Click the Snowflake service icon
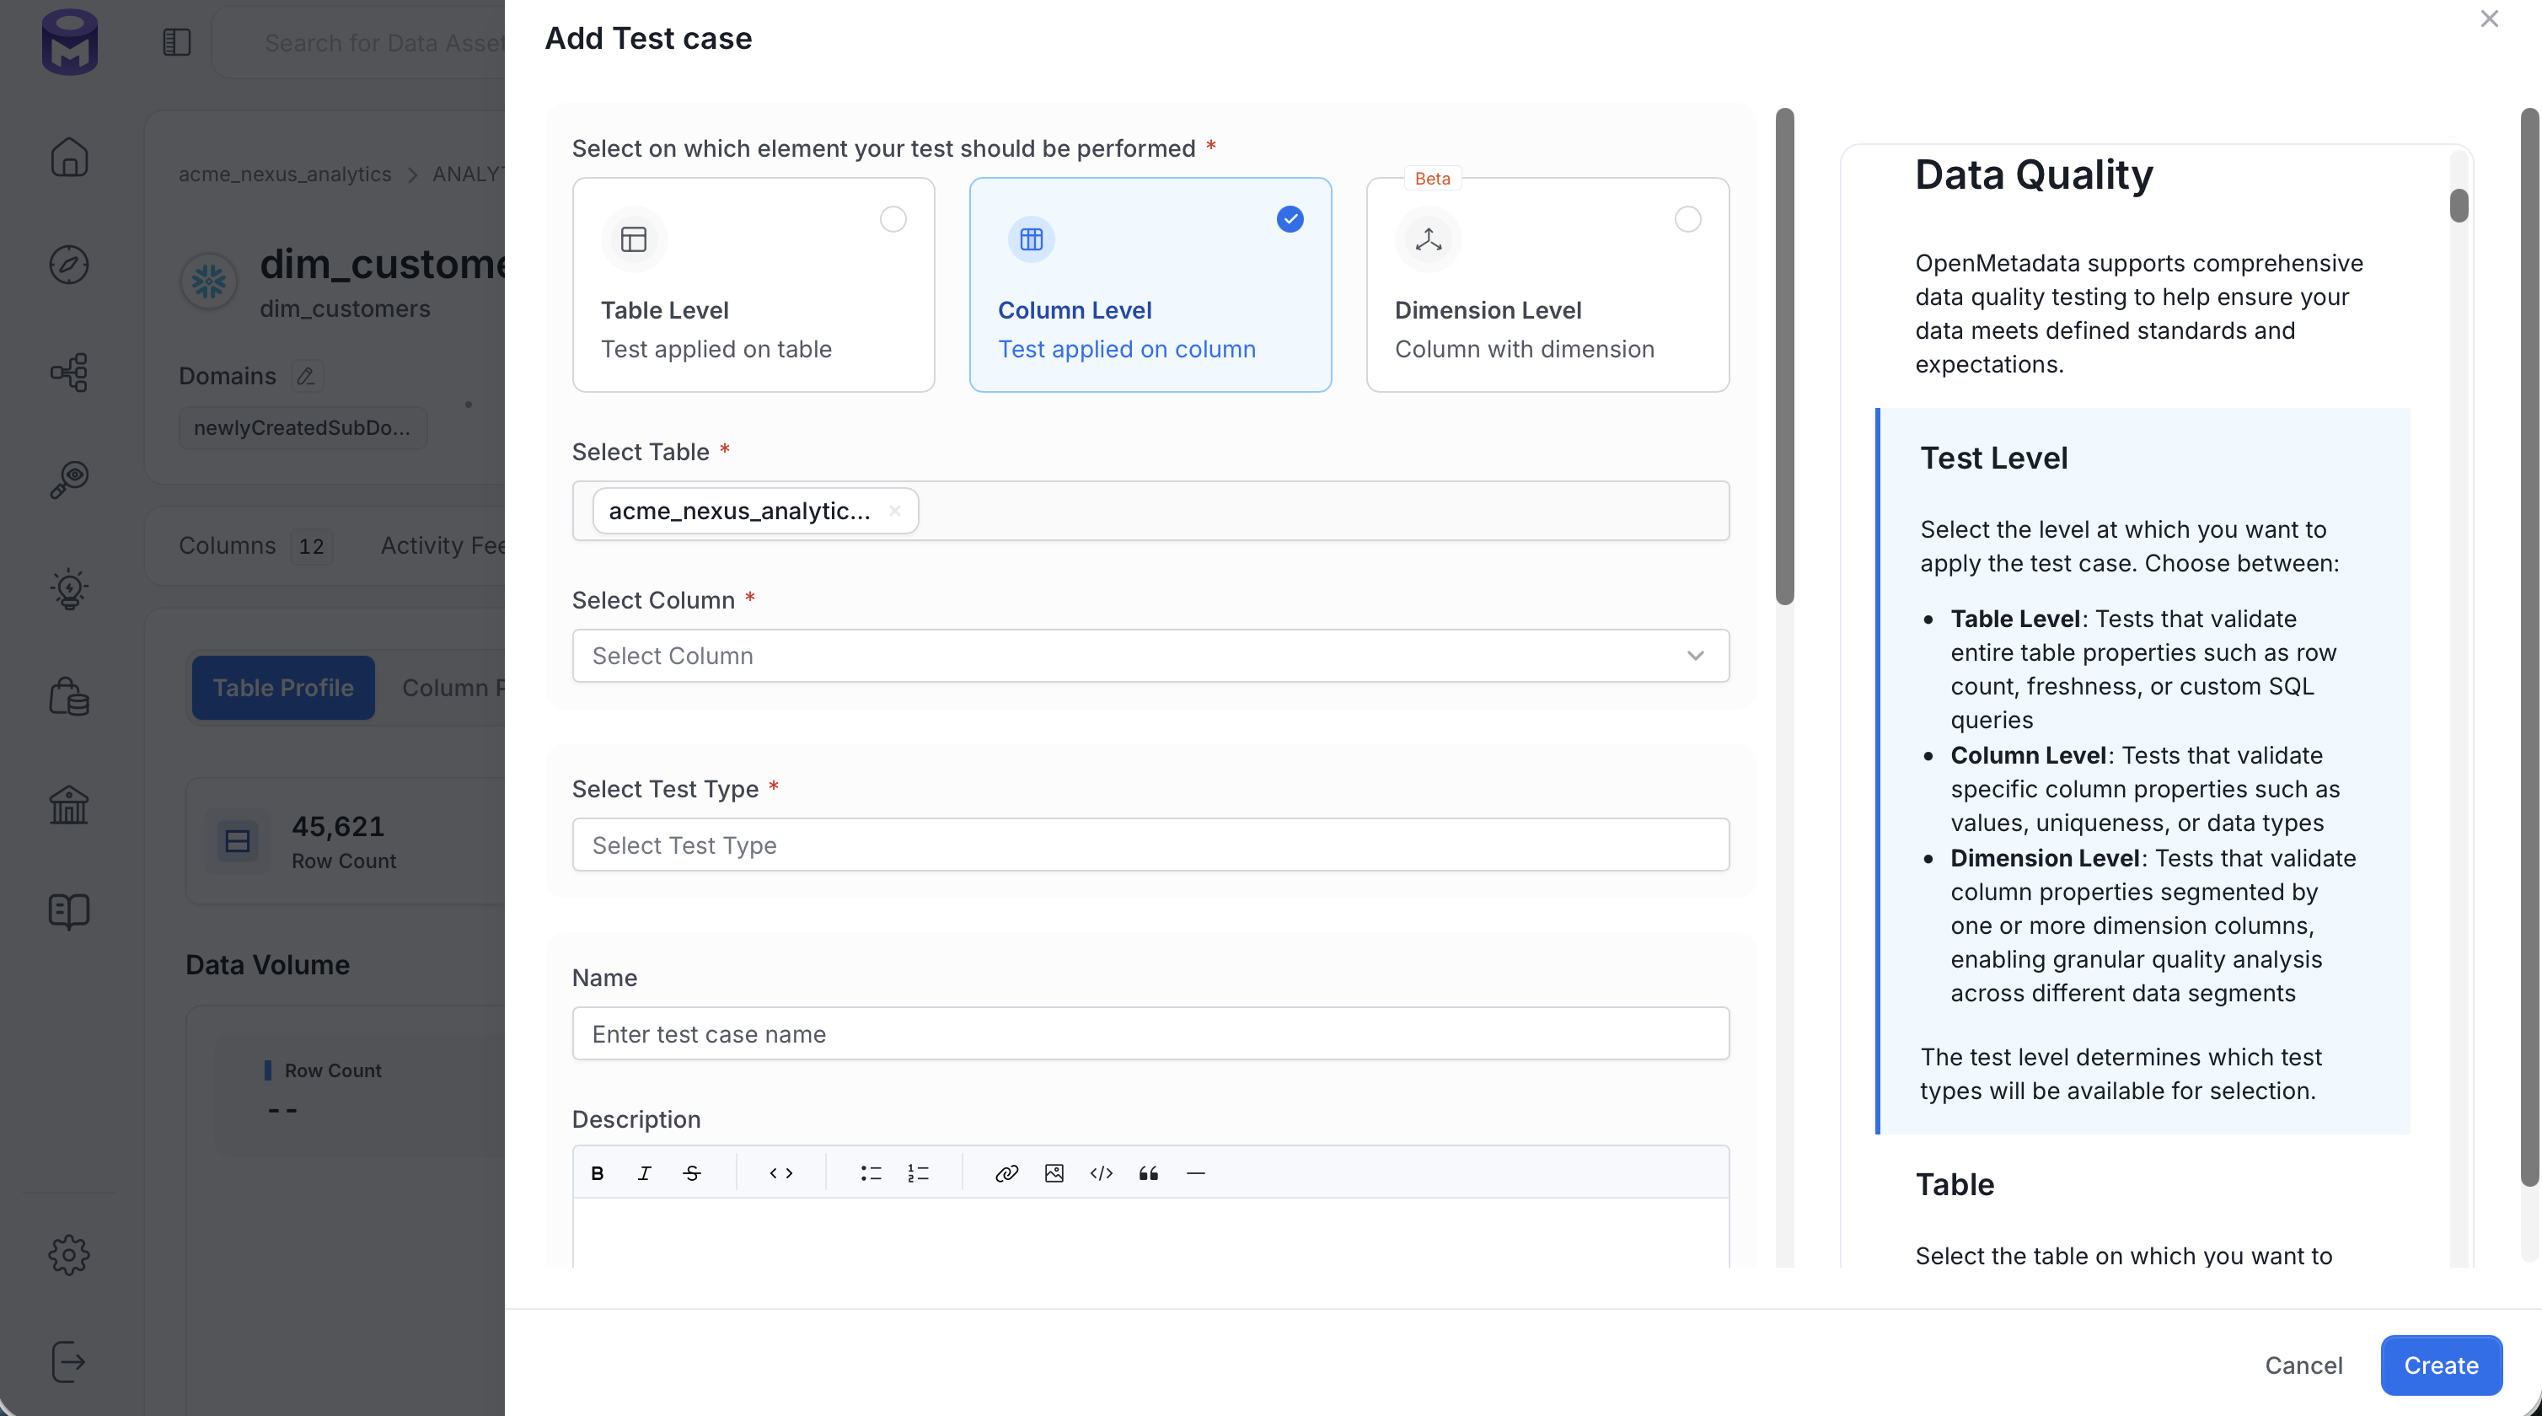2542x1416 pixels. [x=209, y=282]
